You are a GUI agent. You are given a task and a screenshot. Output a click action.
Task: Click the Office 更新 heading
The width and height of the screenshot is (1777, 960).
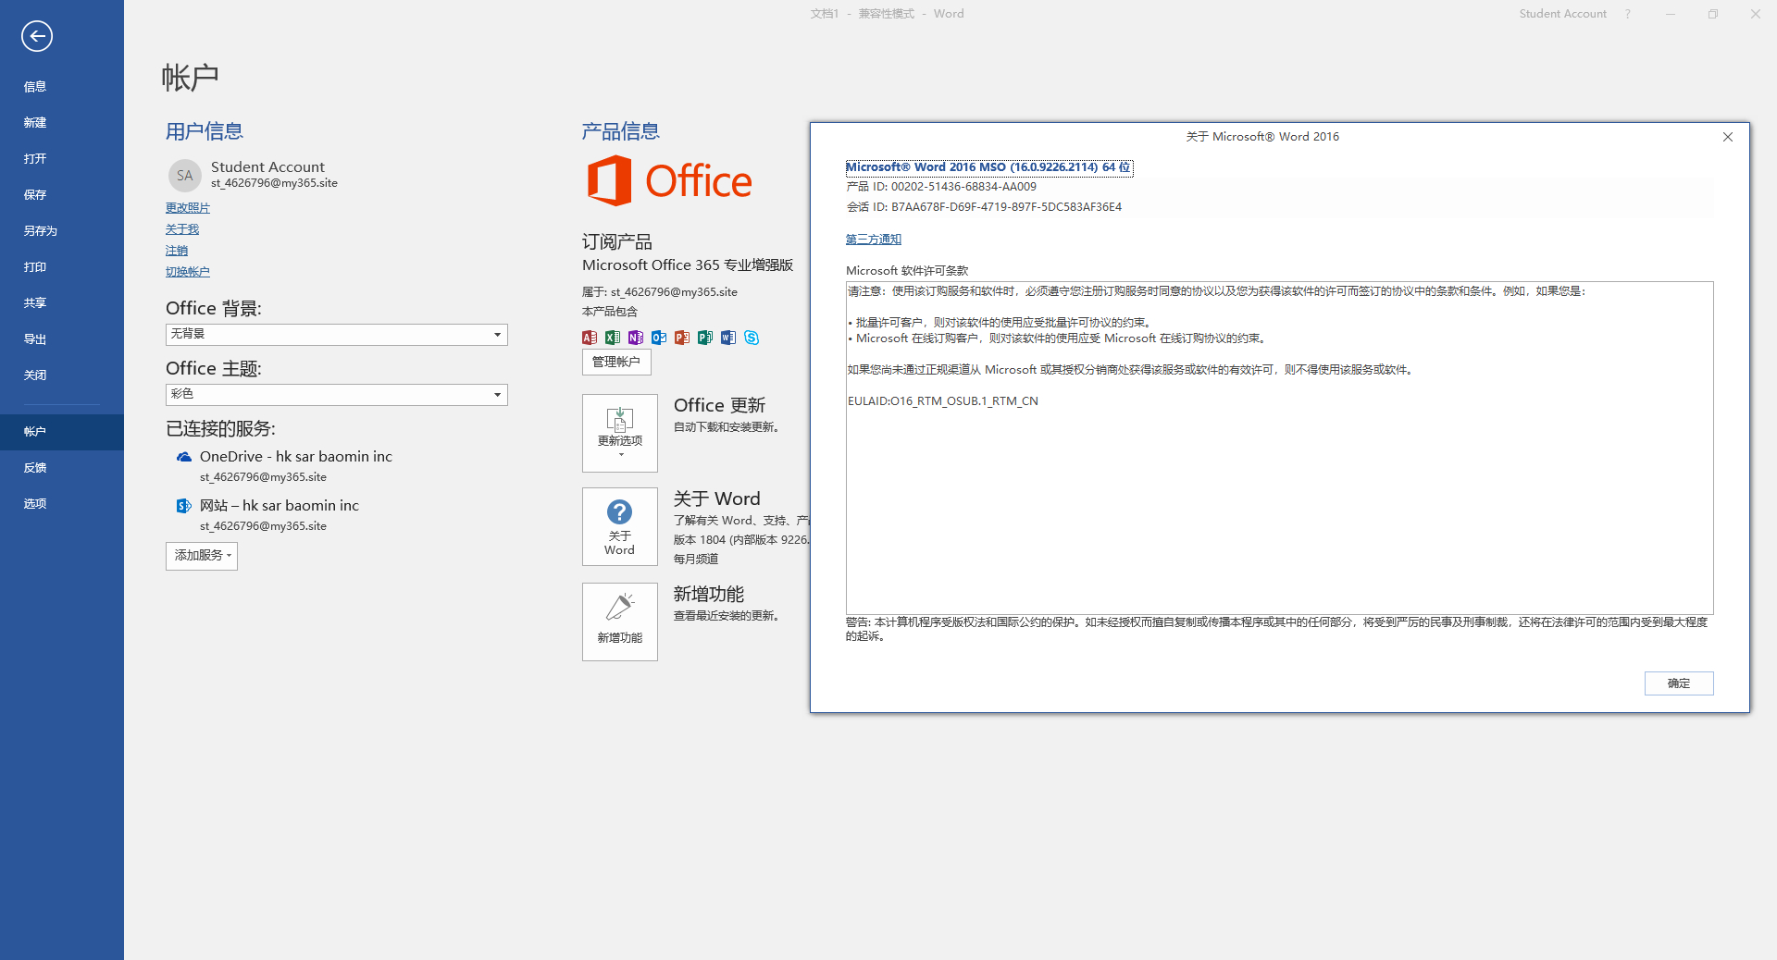(720, 405)
